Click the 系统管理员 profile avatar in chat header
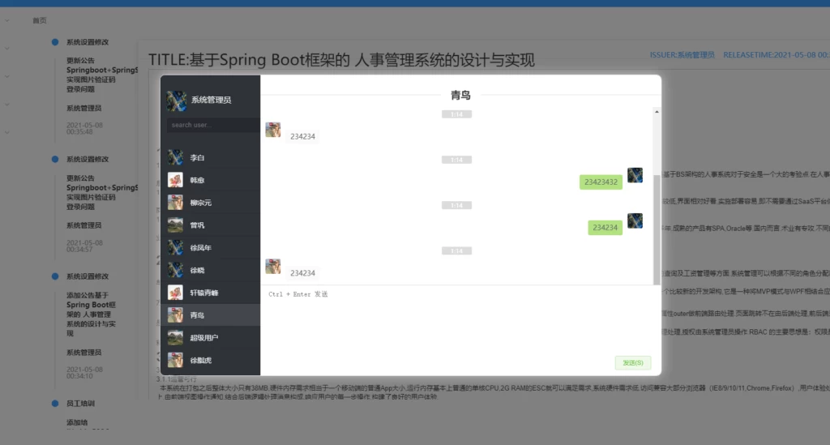 (x=176, y=100)
